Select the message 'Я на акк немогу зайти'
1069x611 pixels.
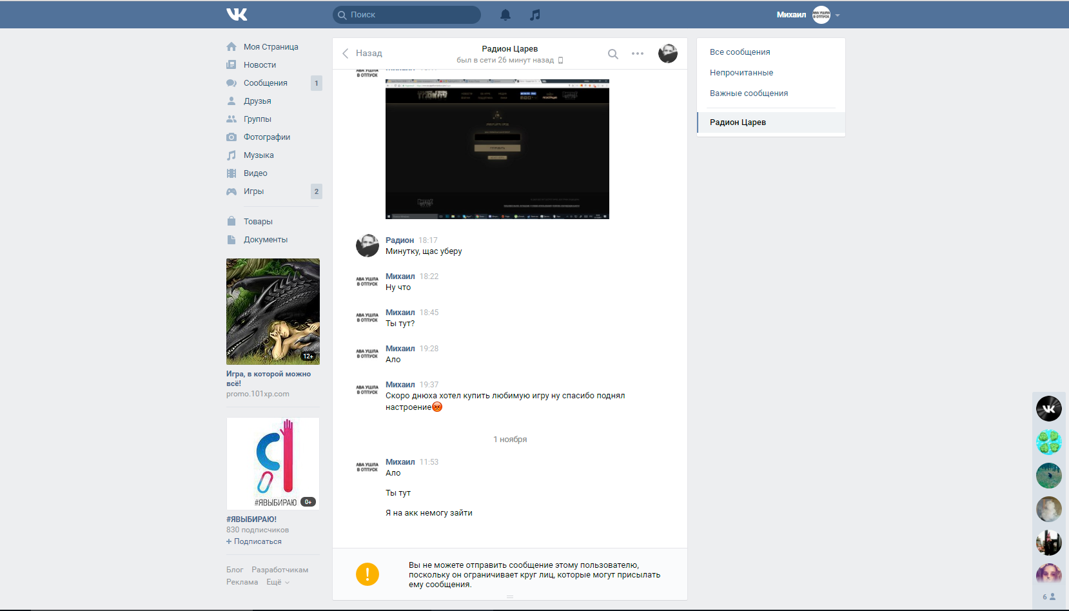[429, 513]
